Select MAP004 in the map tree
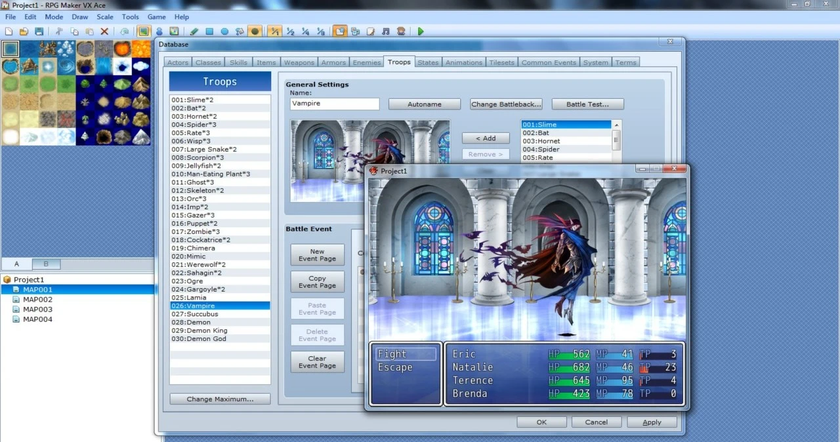The height and width of the screenshot is (442, 840). pos(37,319)
